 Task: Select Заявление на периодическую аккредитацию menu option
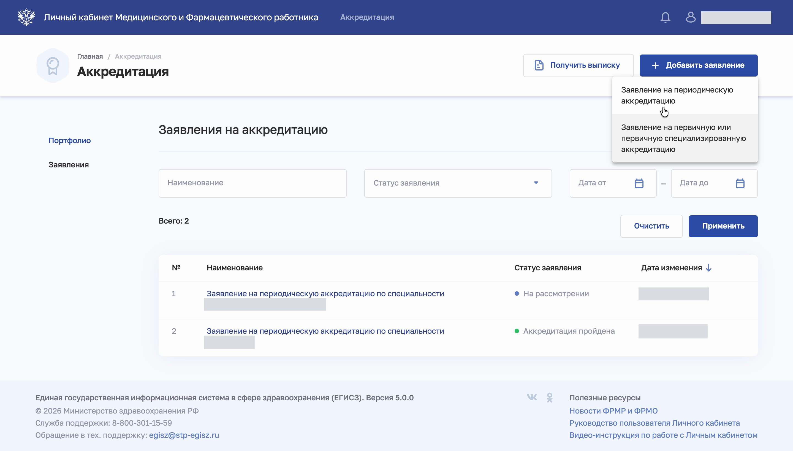click(x=685, y=95)
